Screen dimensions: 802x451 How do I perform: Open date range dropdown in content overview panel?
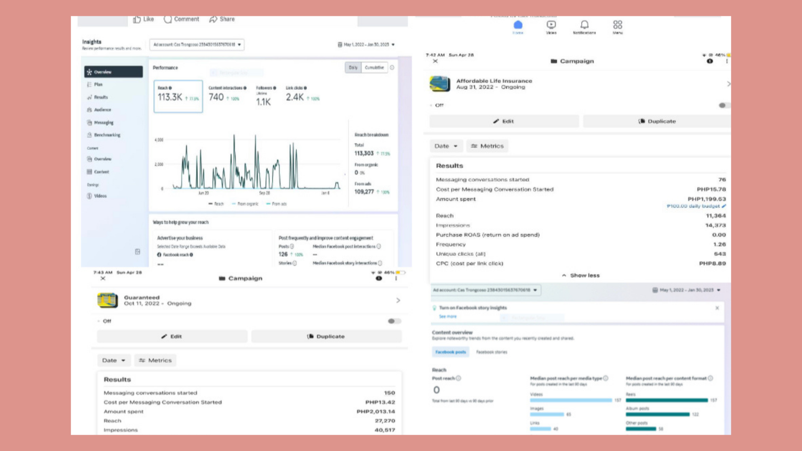click(x=686, y=290)
